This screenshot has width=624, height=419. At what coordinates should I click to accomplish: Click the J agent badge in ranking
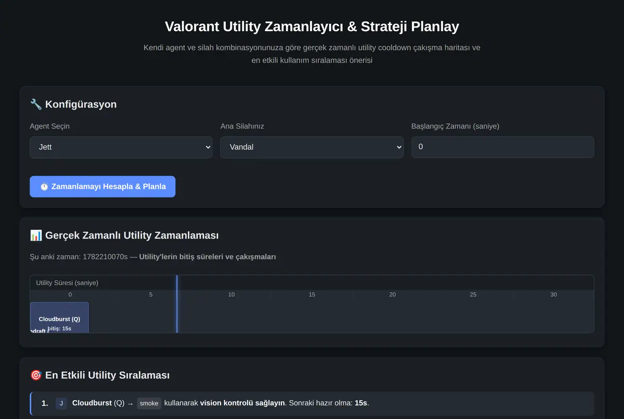click(61, 403)
